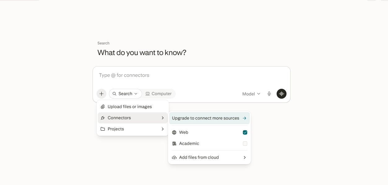Click the microphone dictation icon
The image size is (388, 185).
click(x=269, y=94)
